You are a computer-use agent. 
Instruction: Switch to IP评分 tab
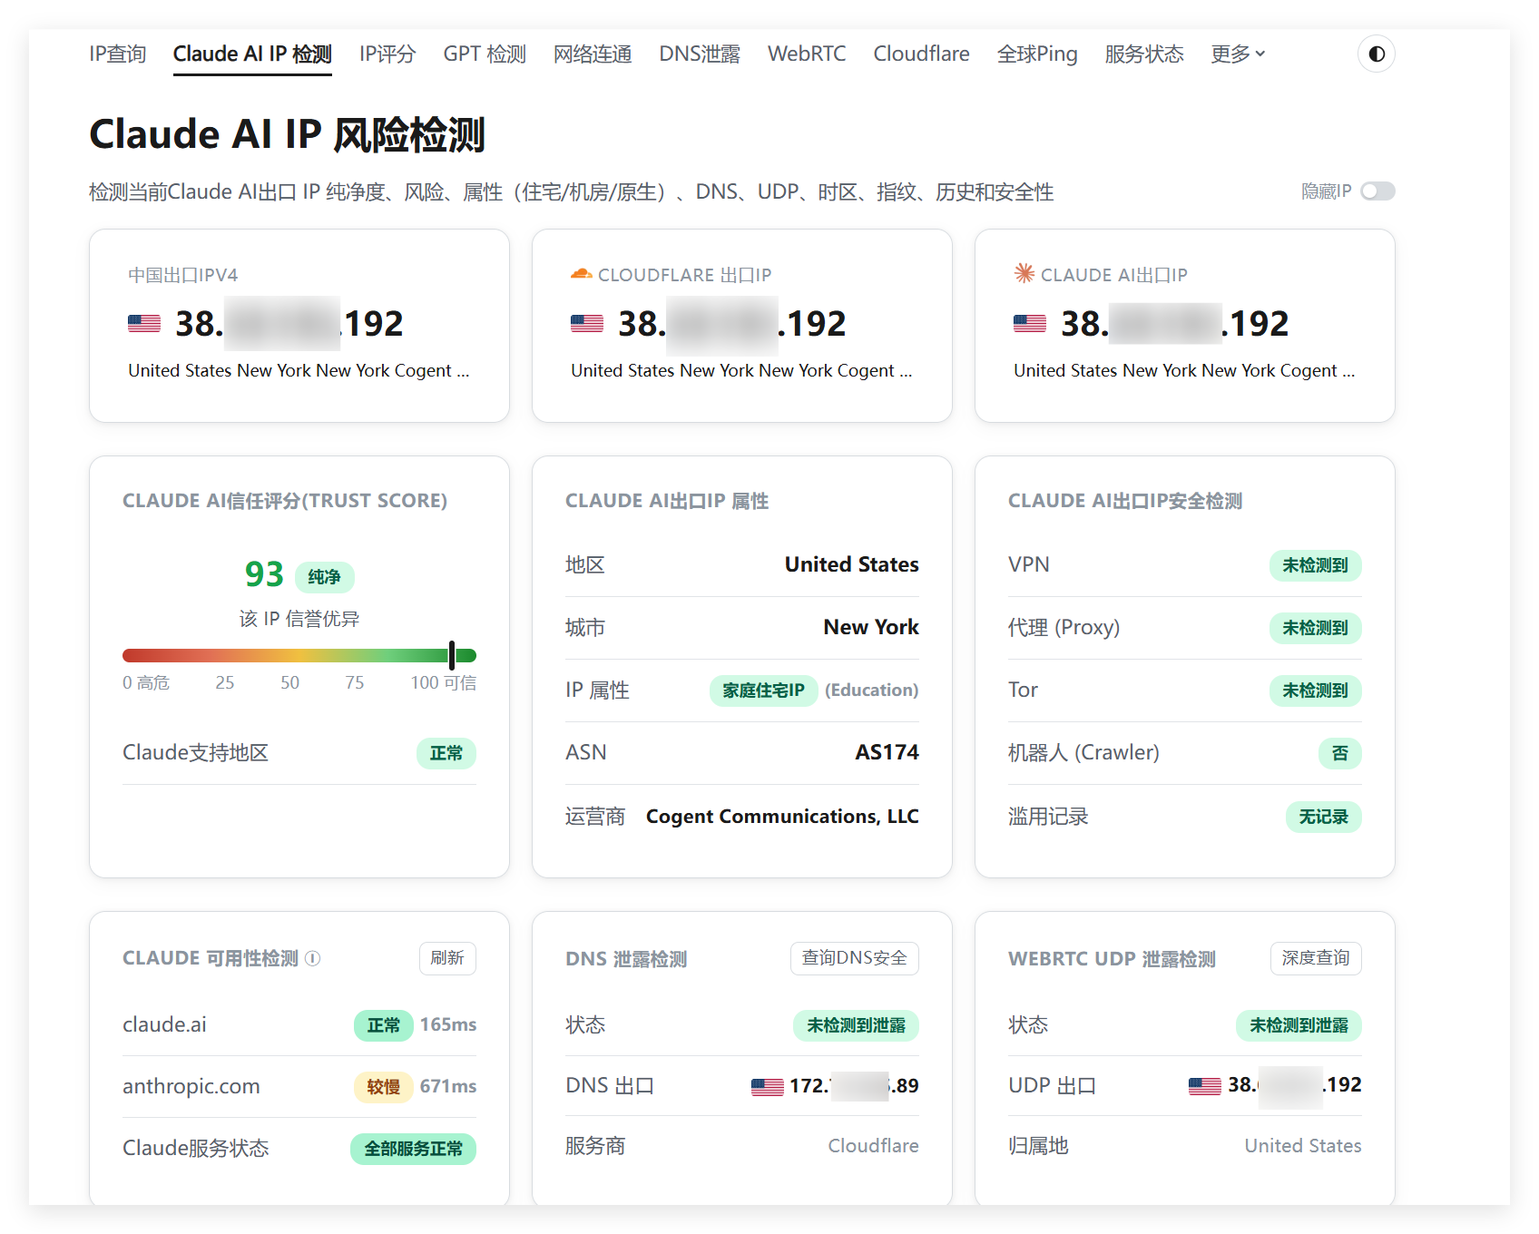pos(387,54)
